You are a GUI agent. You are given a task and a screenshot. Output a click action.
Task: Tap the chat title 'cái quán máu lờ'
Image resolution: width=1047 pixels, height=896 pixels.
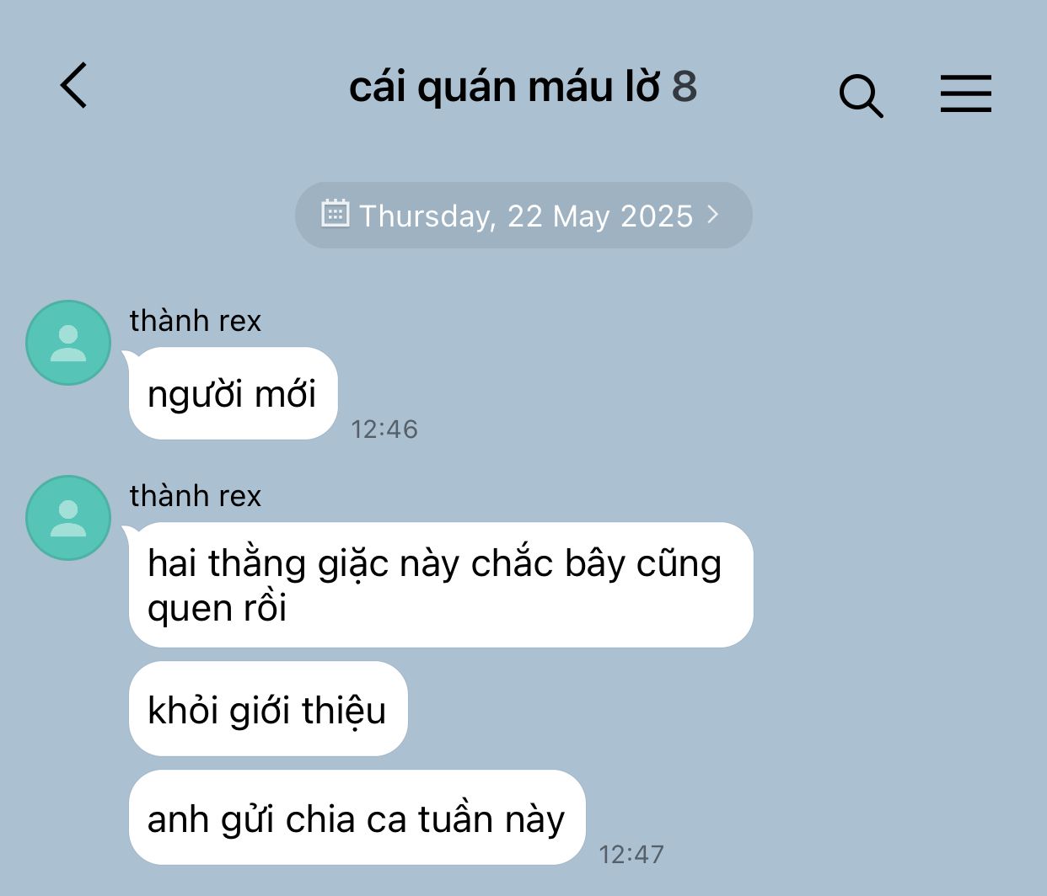(504, 87)
